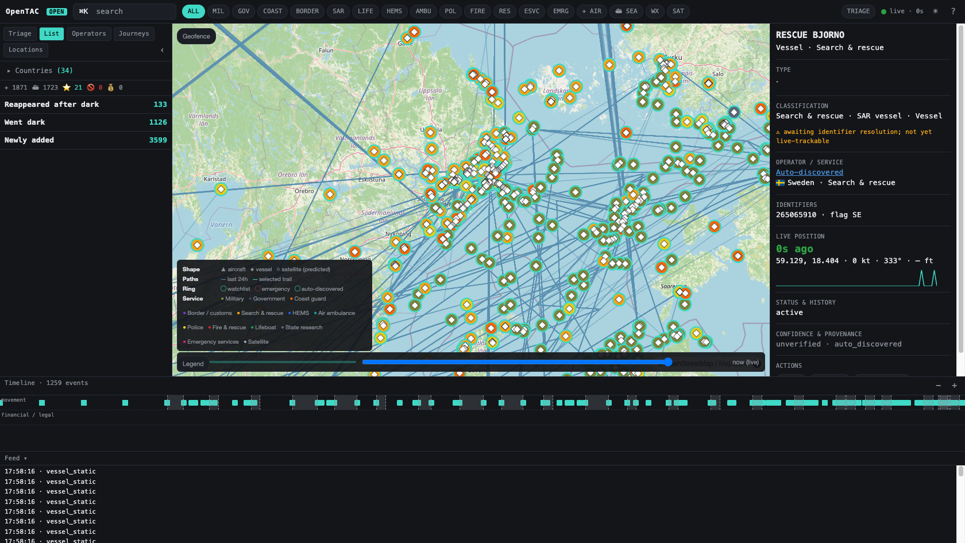The height and width of the screenshot is (543, 965).
Task: Expand the Went dark group
Action: (86, 122)
